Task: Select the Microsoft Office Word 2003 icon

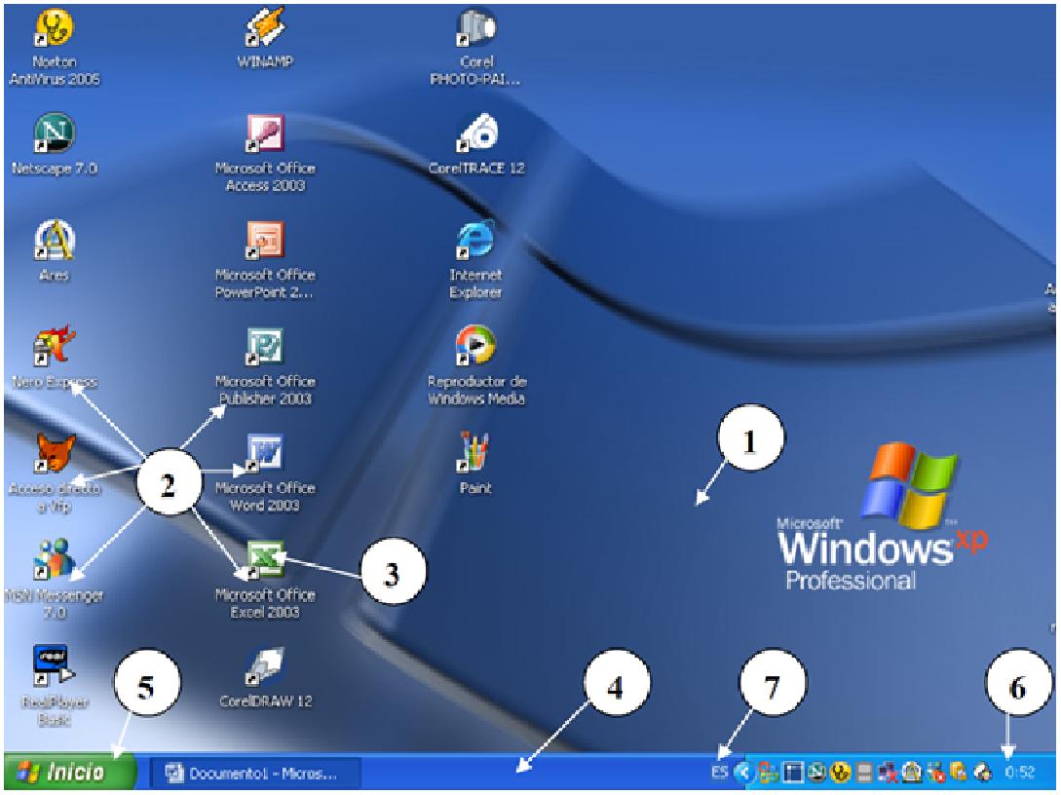Action: tap(265, 473)
